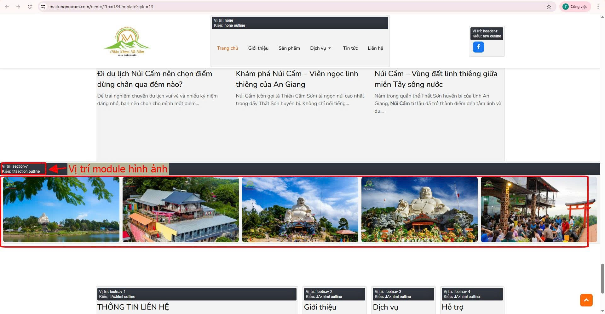Go to Trang chủ menu item
This screenshot has height=314, width=605.
227,48
